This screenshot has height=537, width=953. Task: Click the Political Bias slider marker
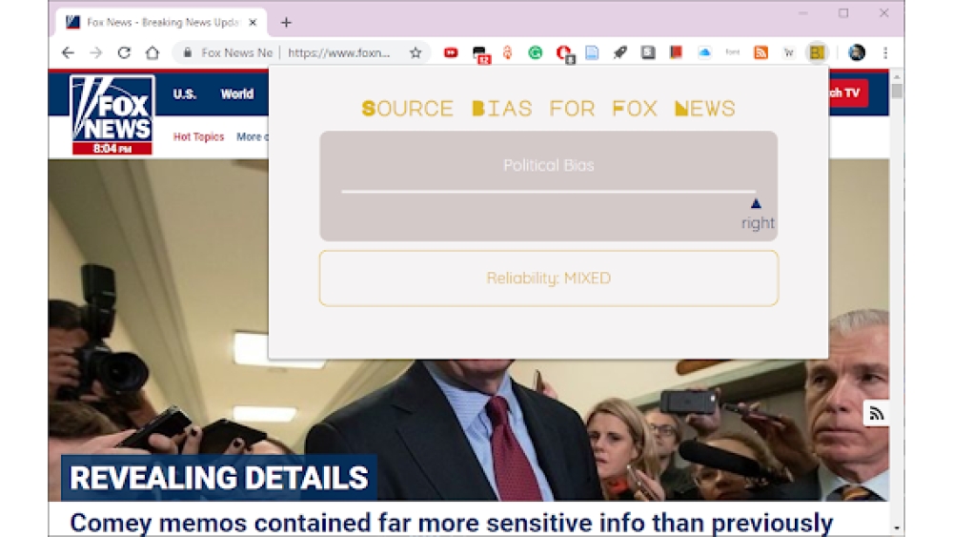point(756,203)
